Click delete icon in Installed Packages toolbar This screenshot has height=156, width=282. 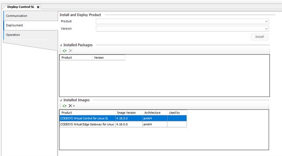tap(70, 51)
